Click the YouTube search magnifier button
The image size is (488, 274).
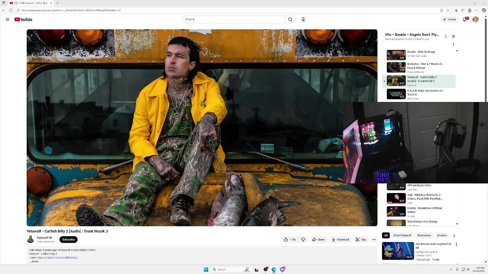point(290,19)
